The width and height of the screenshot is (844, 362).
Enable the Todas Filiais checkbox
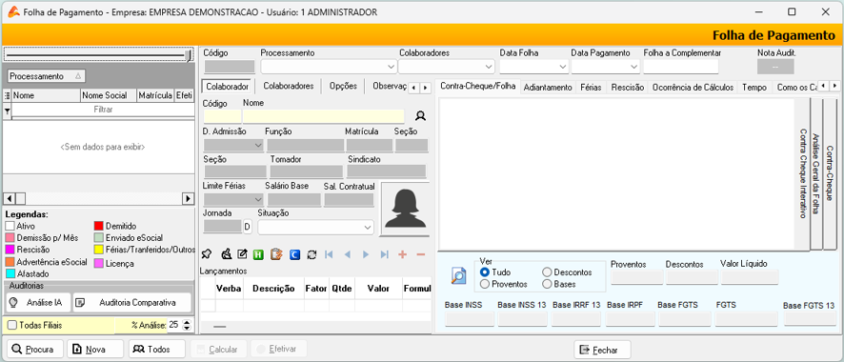11,325
